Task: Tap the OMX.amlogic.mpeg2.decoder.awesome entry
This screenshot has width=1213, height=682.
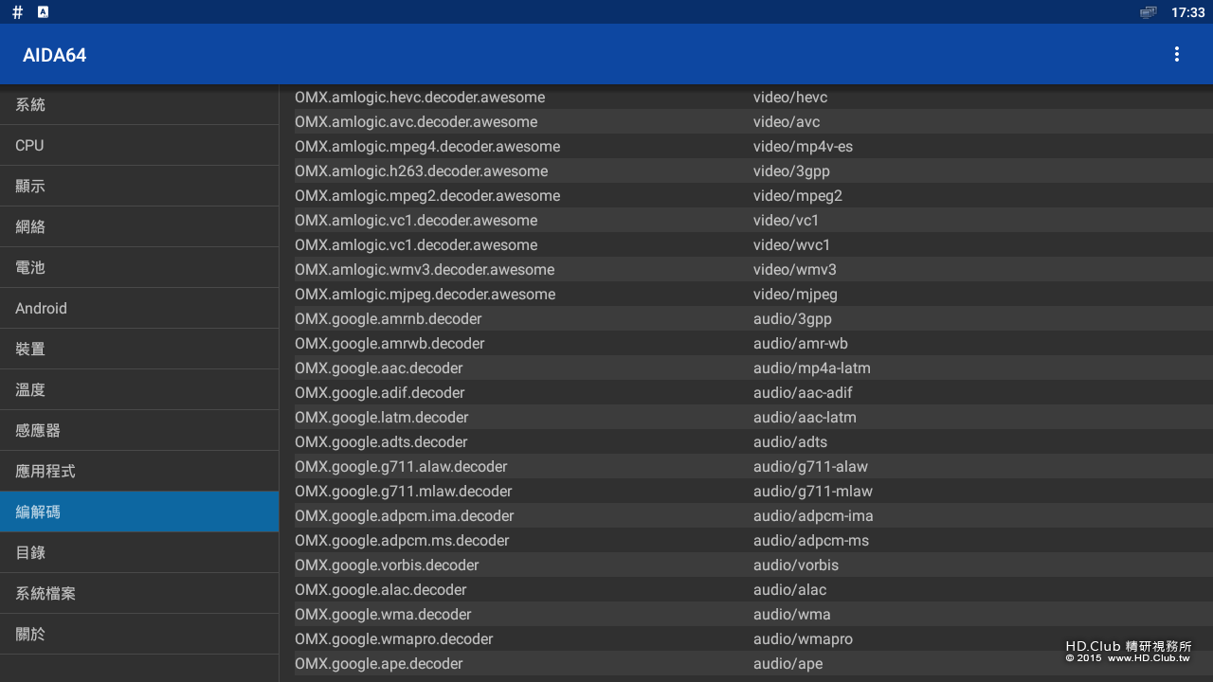Action: coord(753,195)
